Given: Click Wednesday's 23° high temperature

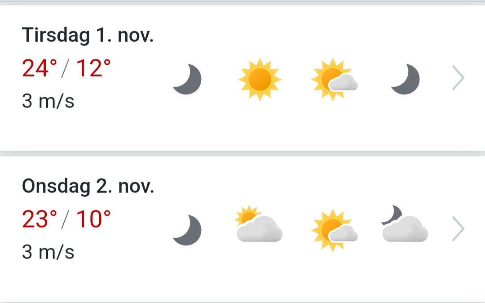Looking at the screenshot, I should (40, 219).
